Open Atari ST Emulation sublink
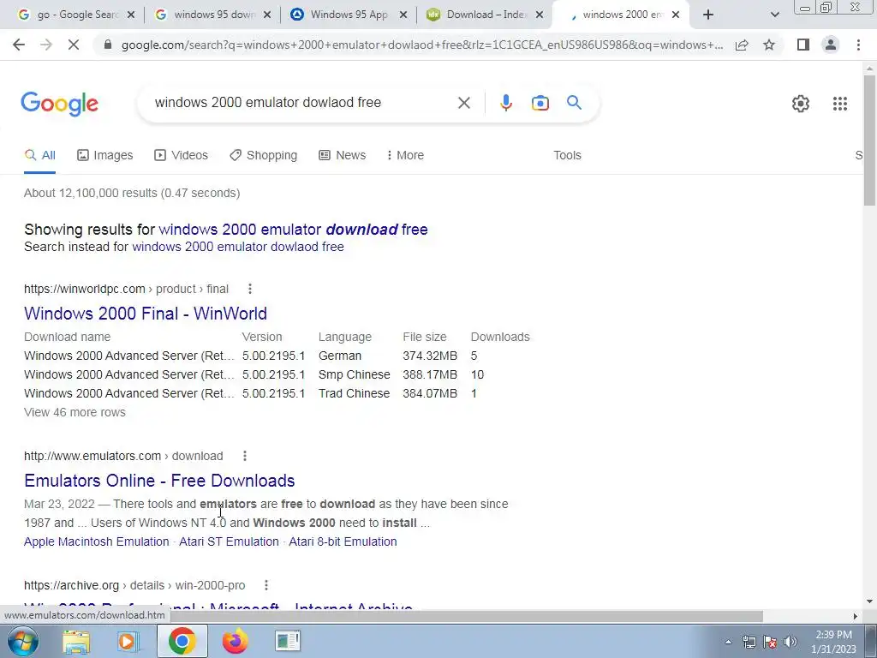Viewport: 877px width, 658px height. click(229, 541)
